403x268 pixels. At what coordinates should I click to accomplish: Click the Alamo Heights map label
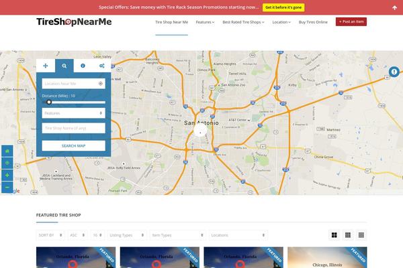(x=224, y=64)
